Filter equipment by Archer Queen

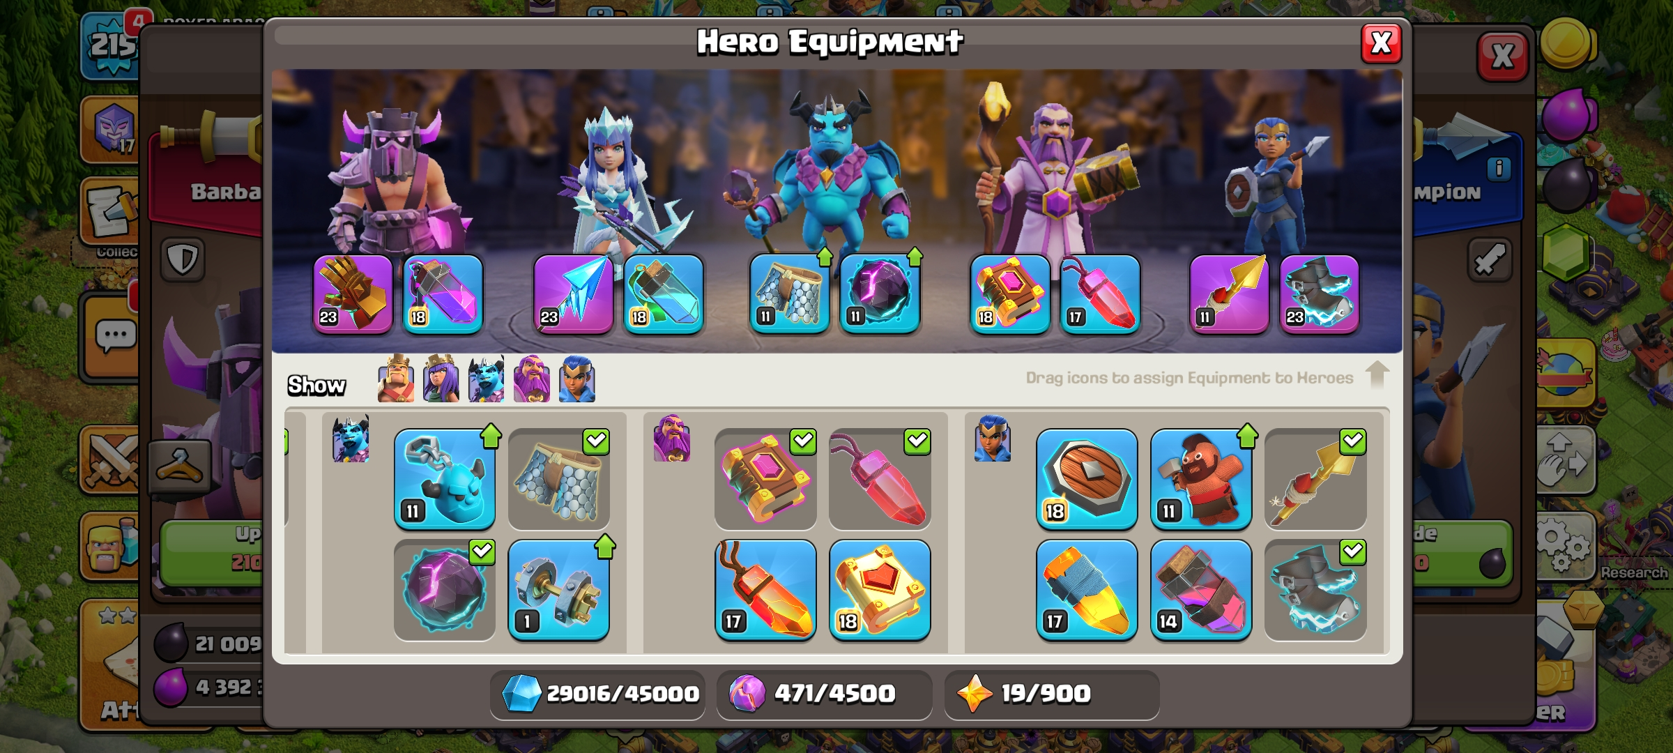441,379
